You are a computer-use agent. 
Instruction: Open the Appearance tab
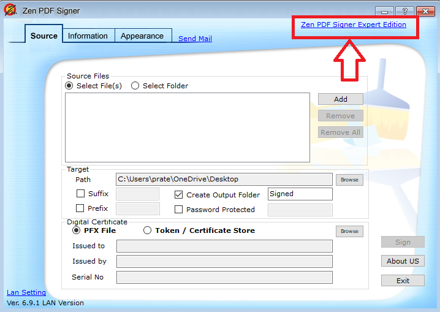click(x=142, y=36)
